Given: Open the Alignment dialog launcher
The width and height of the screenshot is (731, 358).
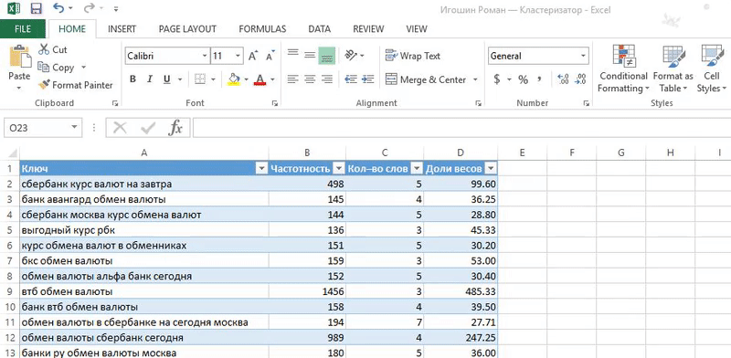Looking at the screenshot, I should (x=477, y=103).
